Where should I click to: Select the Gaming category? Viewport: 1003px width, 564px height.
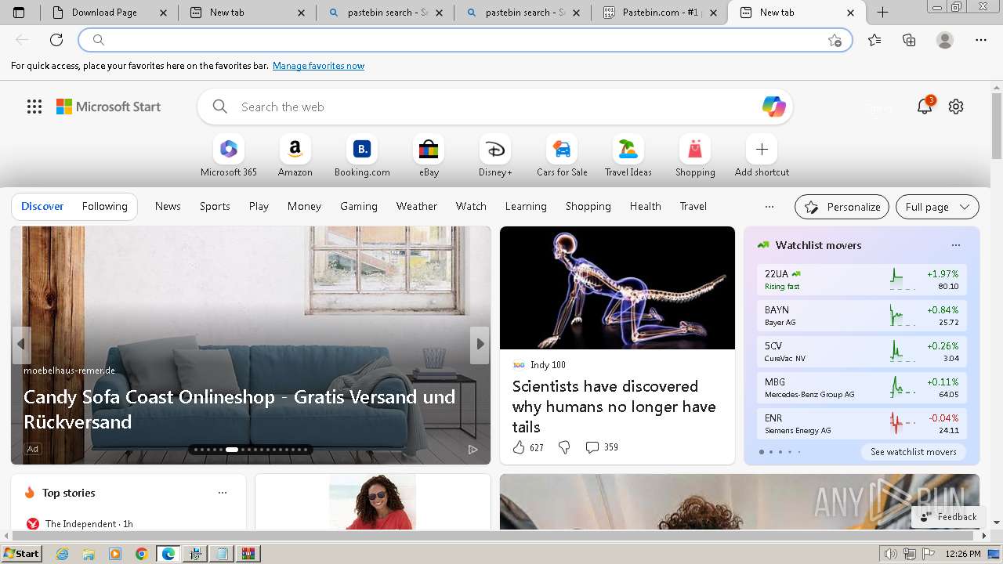[359, 206]
